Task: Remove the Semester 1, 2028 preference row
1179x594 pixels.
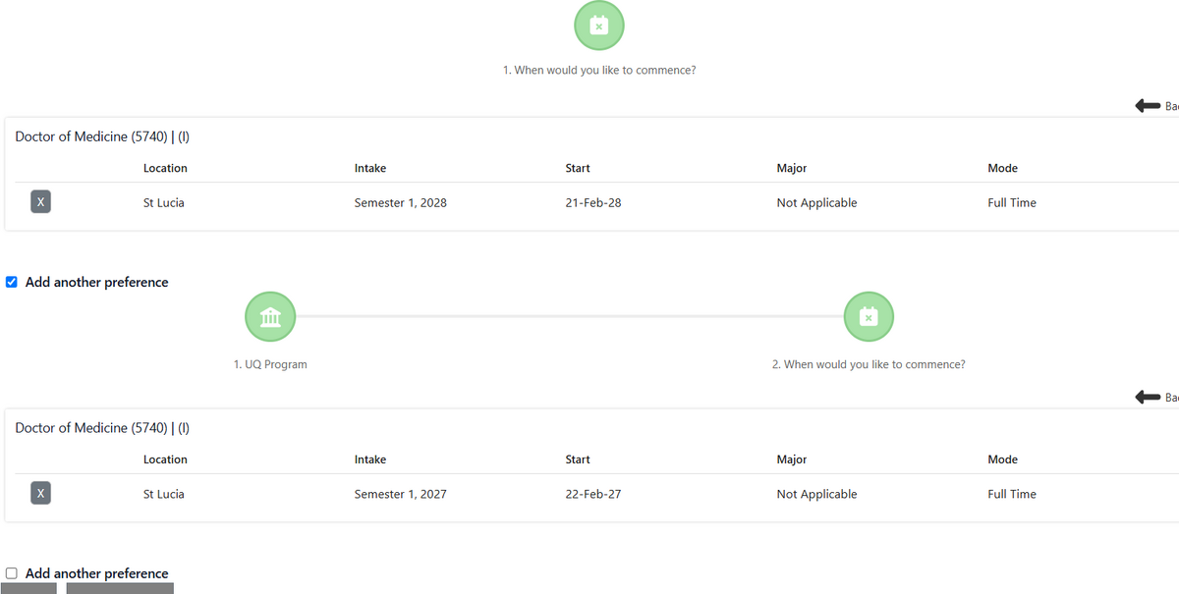Action: (x=40, y=202)
